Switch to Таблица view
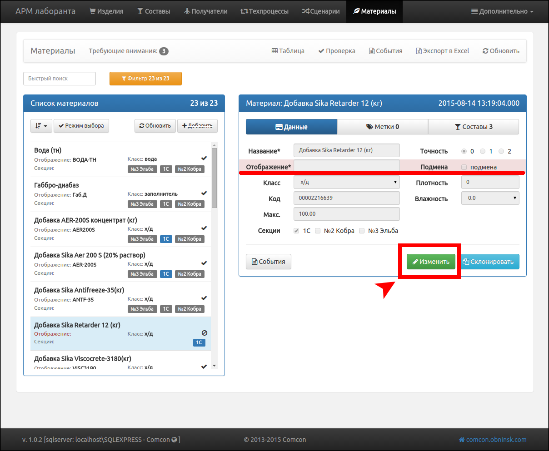549x451 pixels. (x=288, y=51)
